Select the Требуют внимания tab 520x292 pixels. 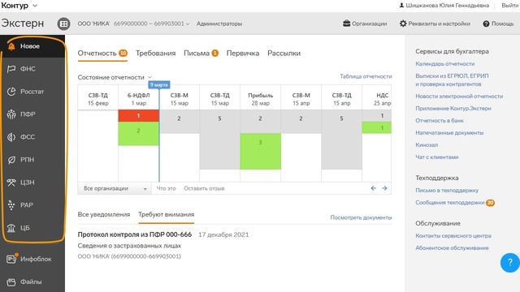(x=166, y=214)
